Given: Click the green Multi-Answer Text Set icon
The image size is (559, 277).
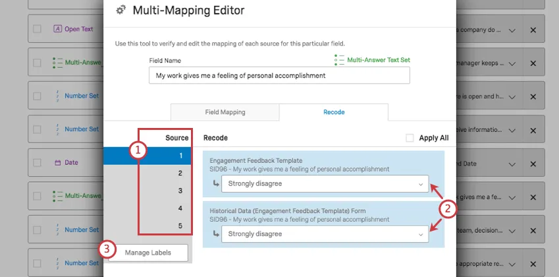Looking at the screenshot, I should click(339, 60).
